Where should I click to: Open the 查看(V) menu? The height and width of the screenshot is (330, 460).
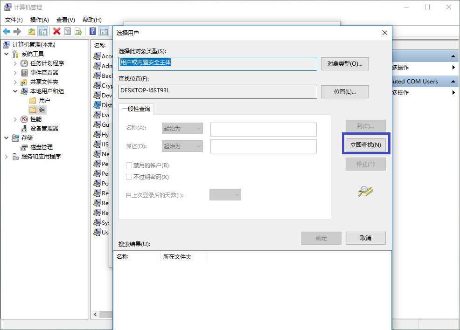pyautogui.click(x=66, y=20)
